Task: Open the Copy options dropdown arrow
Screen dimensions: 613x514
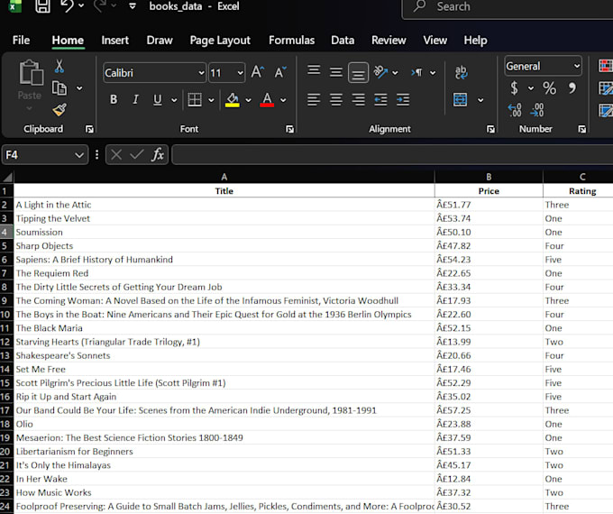Action: click(x=79, y=88)
